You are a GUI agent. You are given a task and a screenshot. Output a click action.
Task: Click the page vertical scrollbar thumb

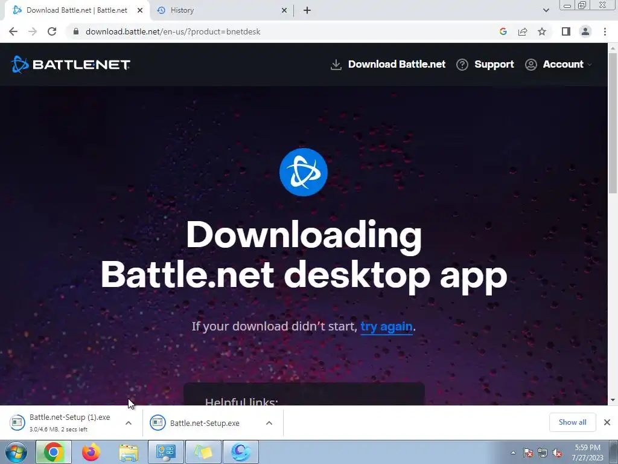[x=613, y=122]
